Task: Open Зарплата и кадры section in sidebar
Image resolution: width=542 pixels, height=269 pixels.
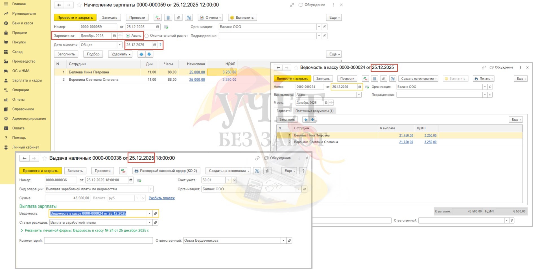Action: click(x=27, y=80)
